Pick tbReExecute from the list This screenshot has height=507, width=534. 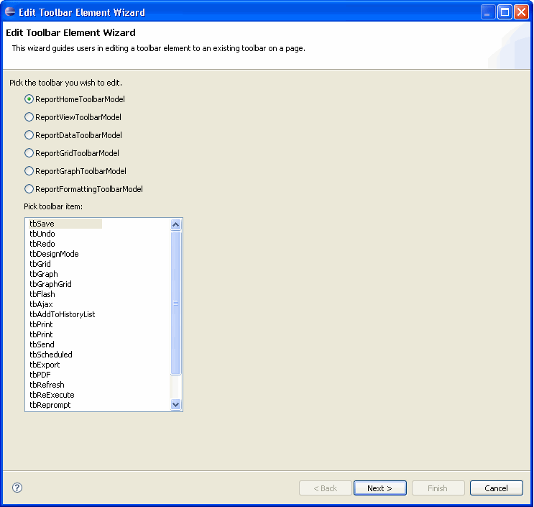[52, 395]
